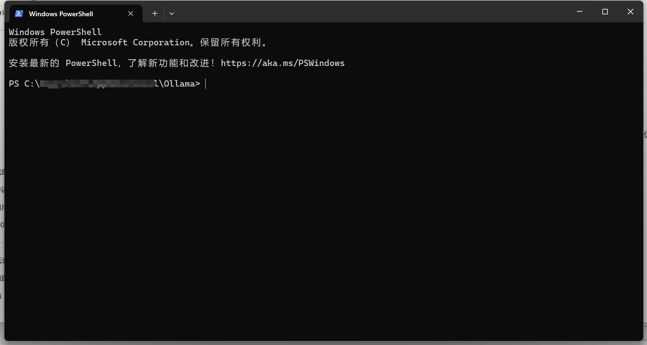This screenshot has width=647, height=345.
Task: Click the empty black terminal area below the prompt
Action: point(323,214)
